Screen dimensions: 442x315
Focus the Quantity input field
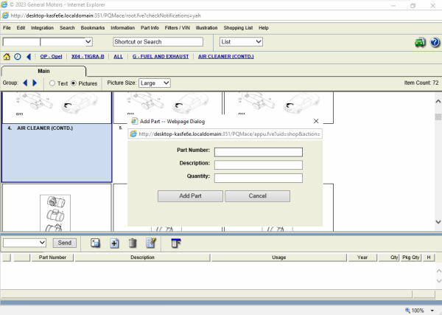(x=259, y=178)
